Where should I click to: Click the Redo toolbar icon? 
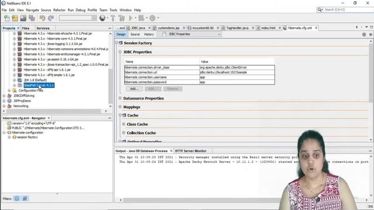coord(51,18)
